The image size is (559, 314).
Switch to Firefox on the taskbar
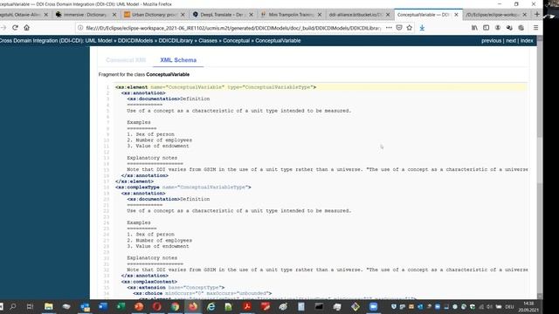coord(193,306)
